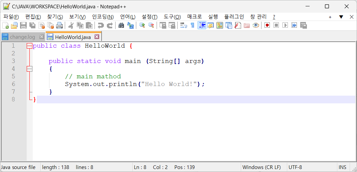Close the change.log tab
Viewport: 357px width, 172px height.
pyautogui.click(x=42, y=37)
